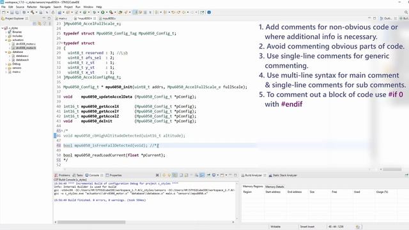Image resolution: width=409 pixels, height=230 pixels.
Task: Click the console horizontal scrollbar
Action: [x=91, y=222]
